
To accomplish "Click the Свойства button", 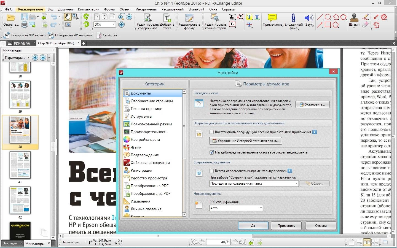I will click(x=108, y=35).
